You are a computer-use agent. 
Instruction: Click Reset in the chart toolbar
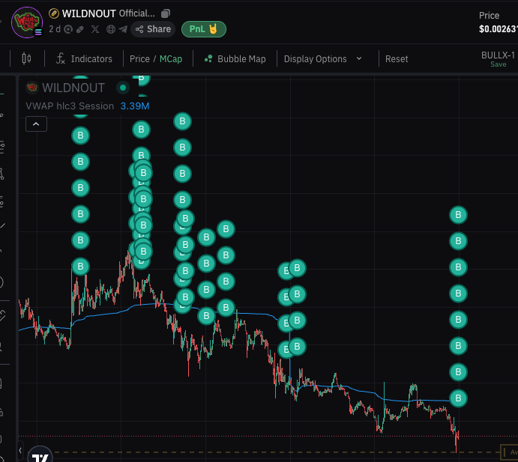pyautogui.click(x=397, y=58)
